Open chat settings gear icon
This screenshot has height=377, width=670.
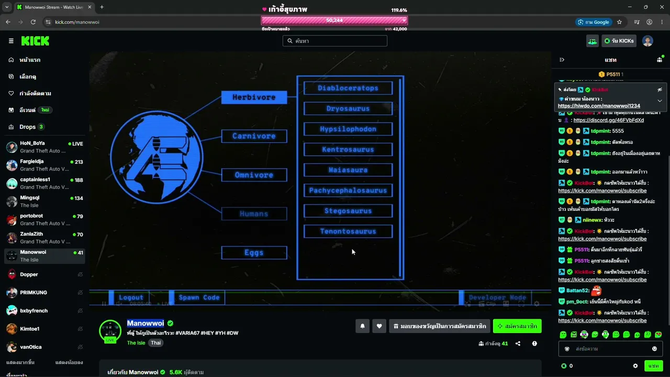click(x=635, y=366)
